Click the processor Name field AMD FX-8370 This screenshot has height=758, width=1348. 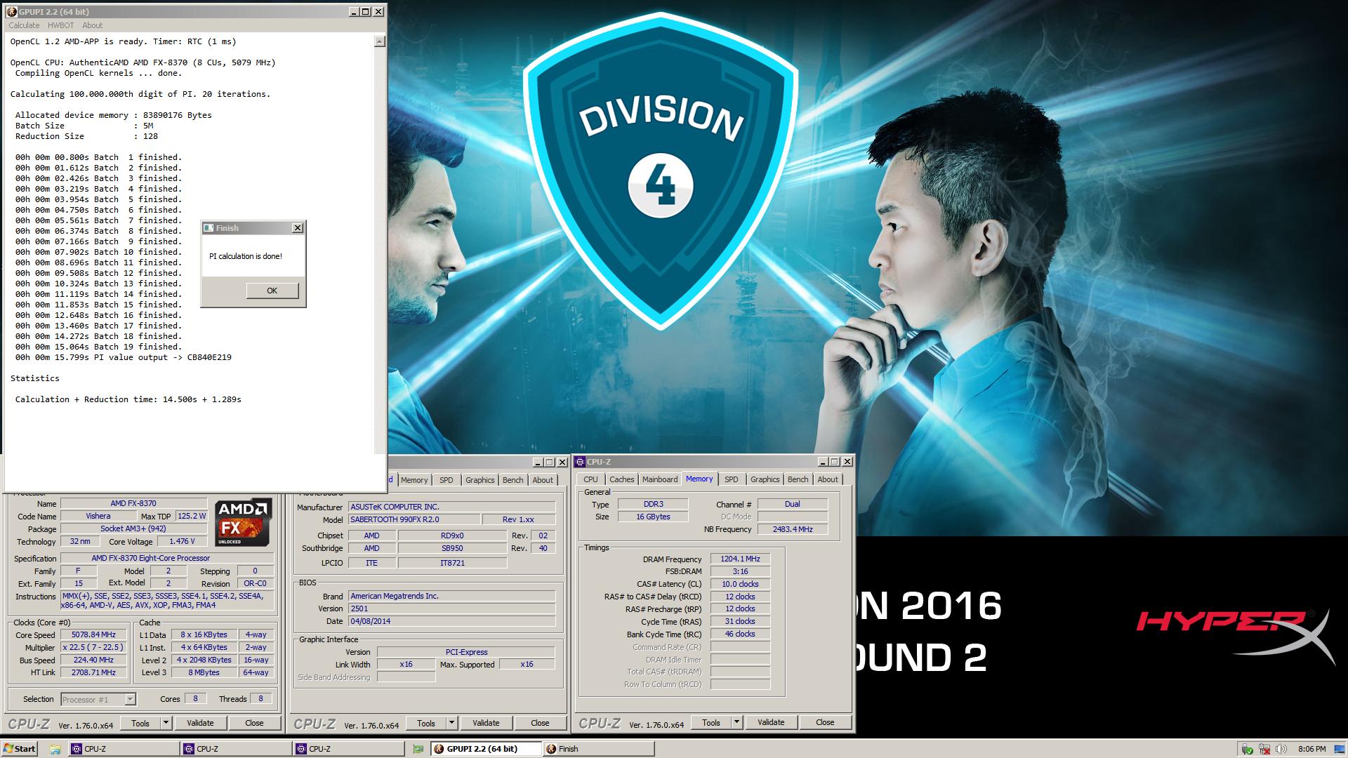133,503
